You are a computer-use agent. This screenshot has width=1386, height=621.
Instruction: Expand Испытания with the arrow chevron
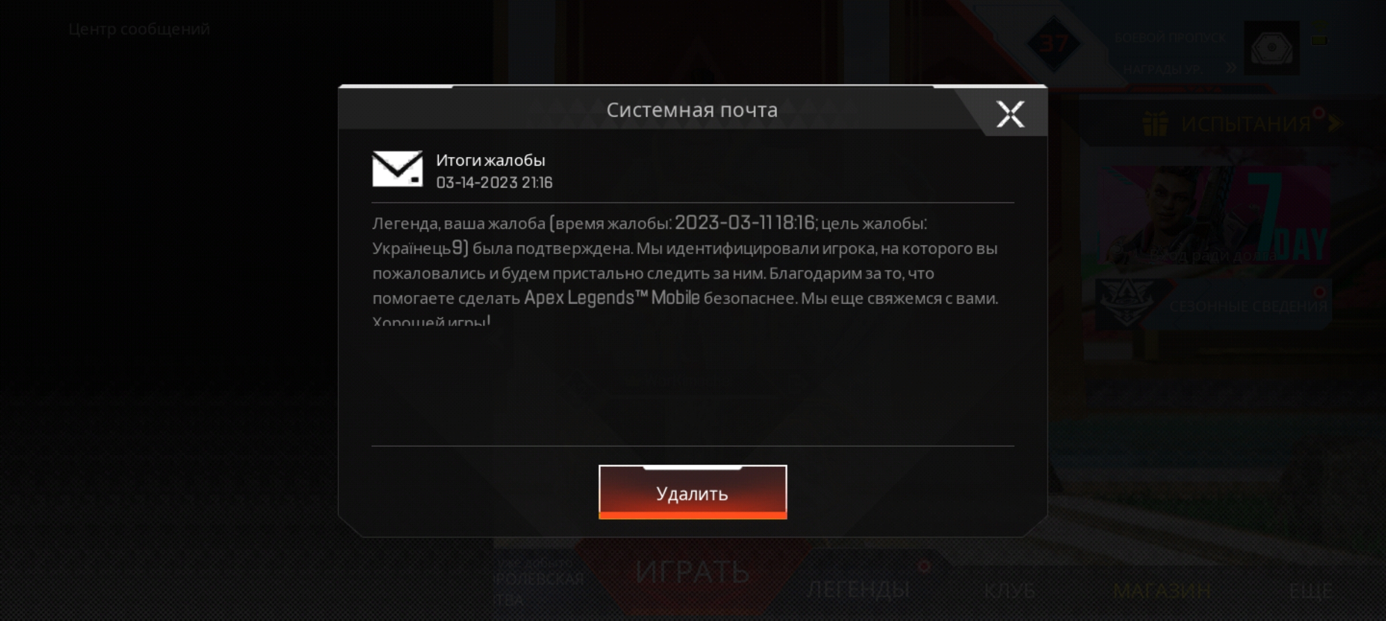click(1335, 123)
